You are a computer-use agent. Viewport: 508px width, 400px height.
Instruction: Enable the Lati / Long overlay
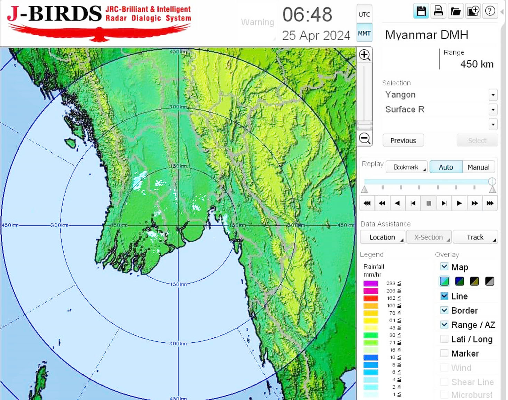pos(444,339)
